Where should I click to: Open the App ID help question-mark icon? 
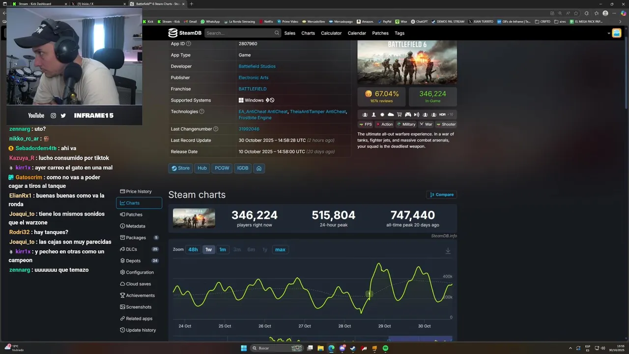(189, 44)
